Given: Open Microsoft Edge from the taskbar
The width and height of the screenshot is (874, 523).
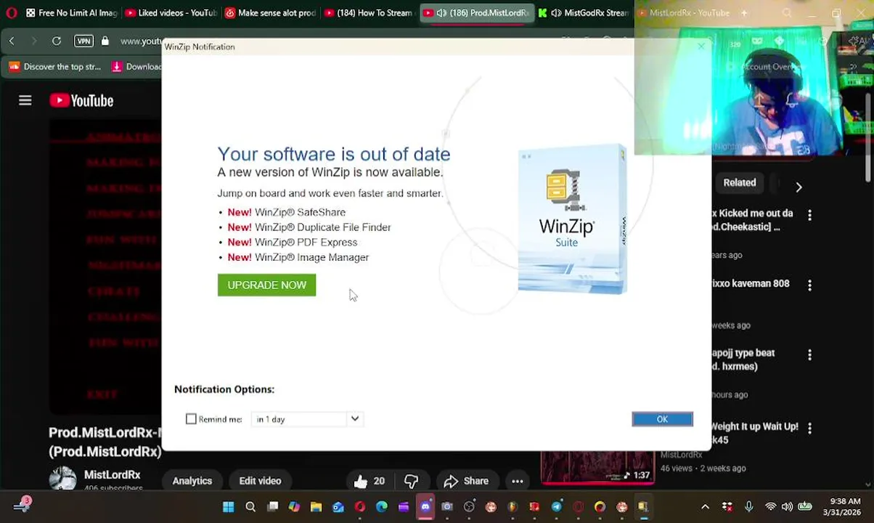Looking at the screenshot, I should coord(382,507).
